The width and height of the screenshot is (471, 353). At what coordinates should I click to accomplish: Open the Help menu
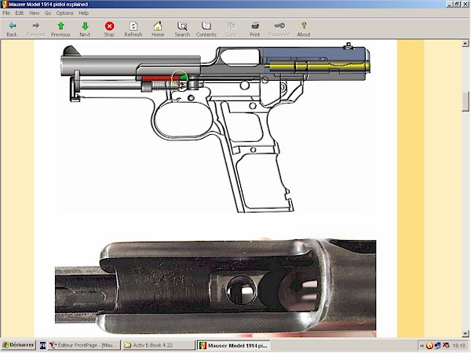(83, 13)
